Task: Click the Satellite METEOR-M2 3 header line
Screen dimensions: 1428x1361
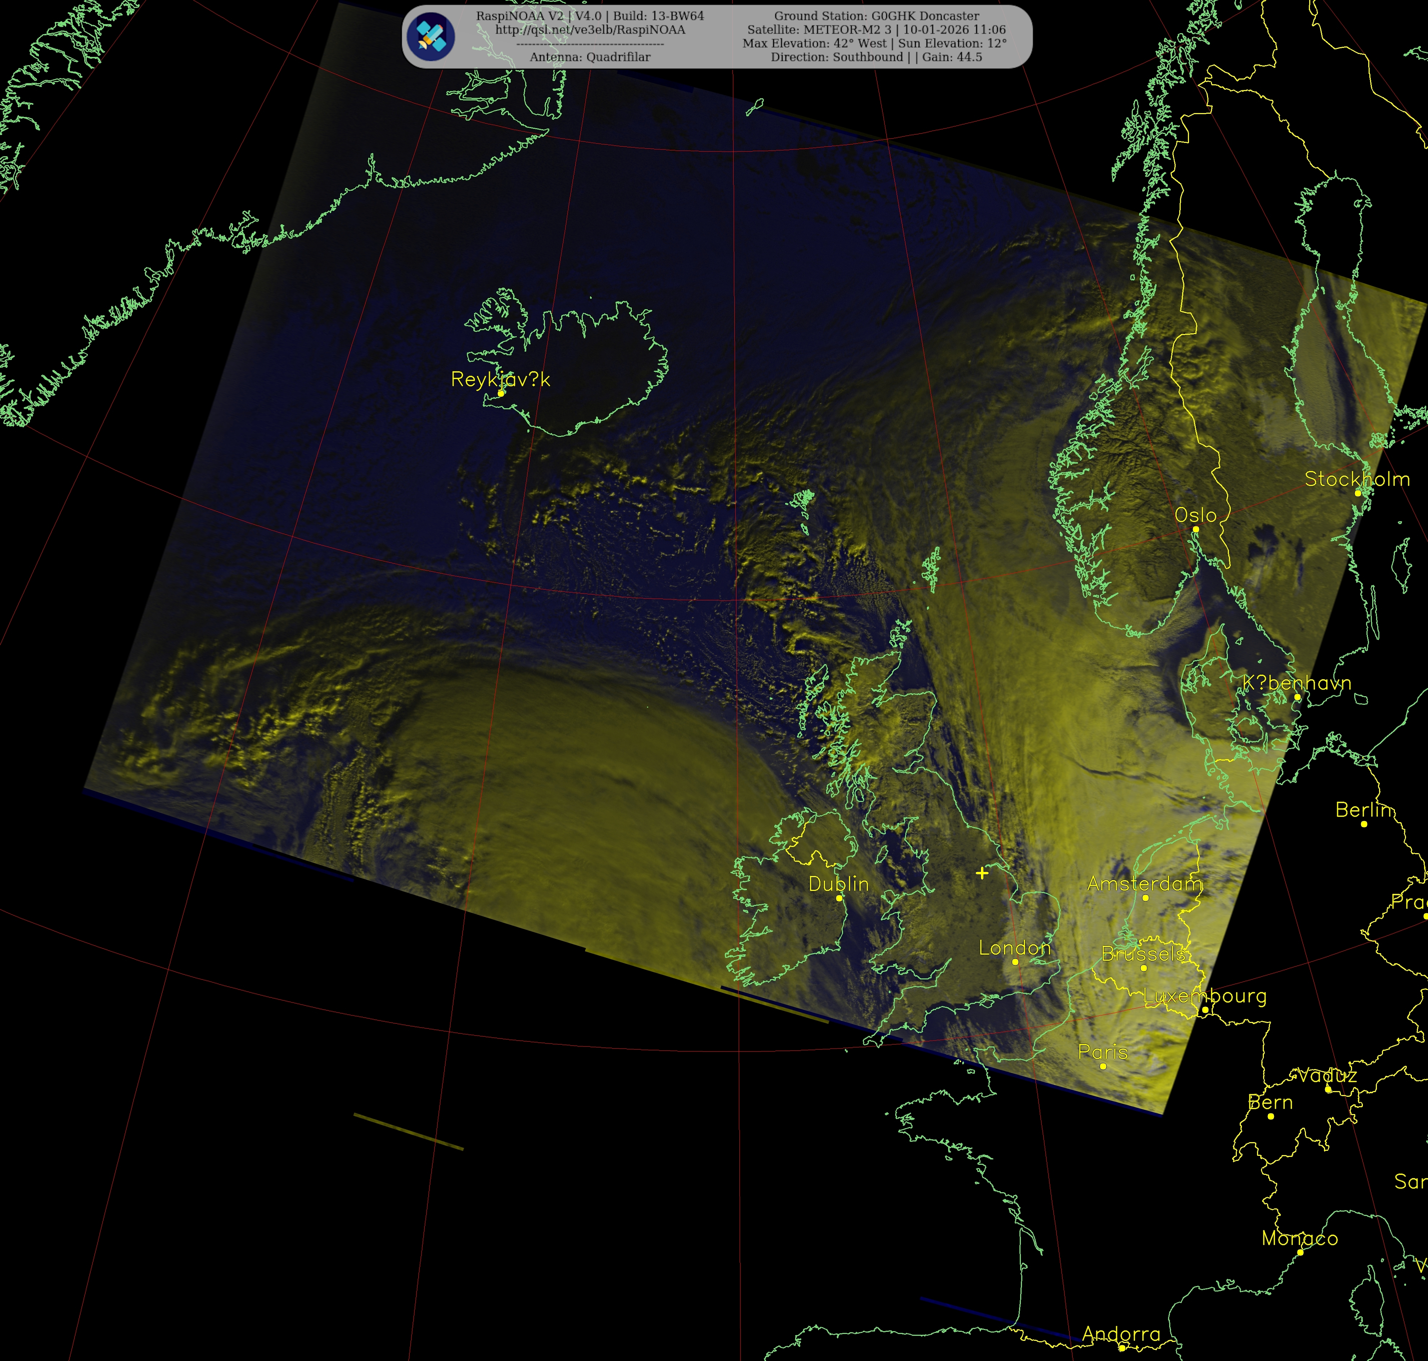Action: click(x=876, y=30)
